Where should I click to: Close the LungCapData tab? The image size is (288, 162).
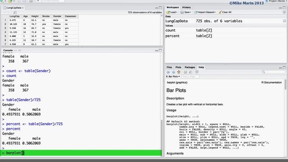click(23, 8)
